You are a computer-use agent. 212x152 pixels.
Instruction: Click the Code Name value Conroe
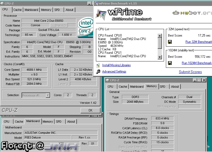point(36,25)
